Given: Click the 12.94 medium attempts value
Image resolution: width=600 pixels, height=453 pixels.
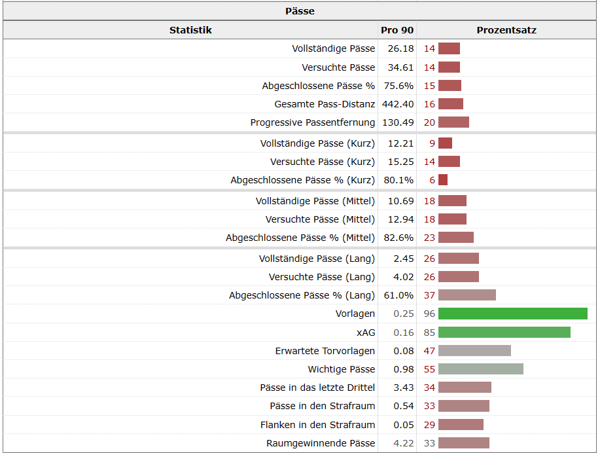Looking at the screenshot, I should tap(400, 219).
